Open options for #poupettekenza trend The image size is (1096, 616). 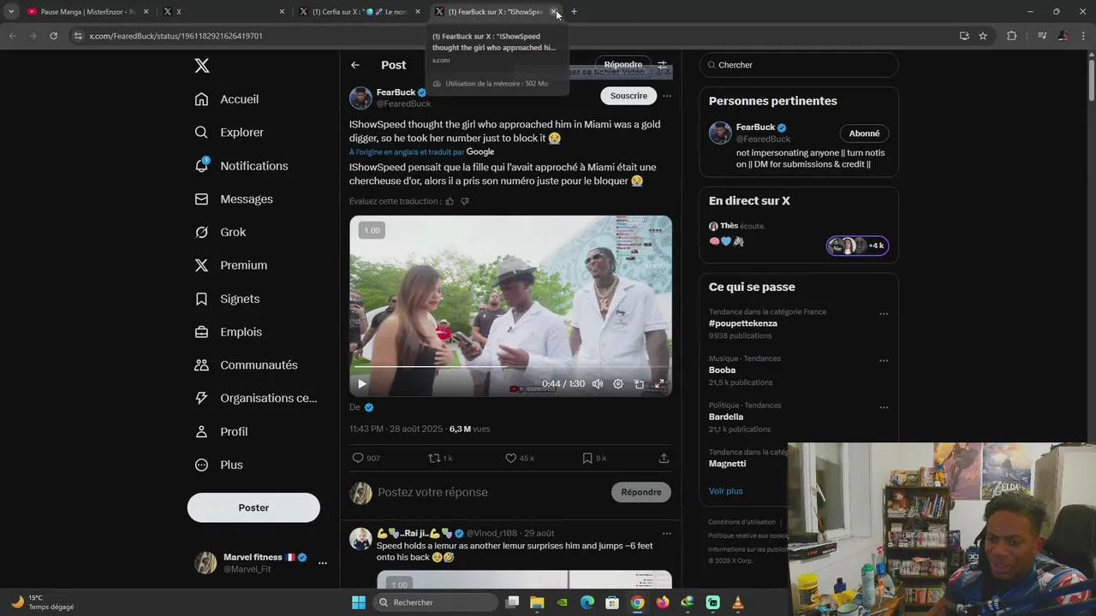(884, 314)
